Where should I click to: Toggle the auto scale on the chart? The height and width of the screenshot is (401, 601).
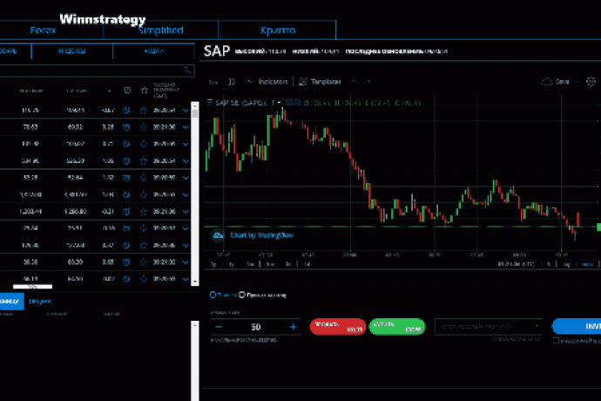(588, 264)
